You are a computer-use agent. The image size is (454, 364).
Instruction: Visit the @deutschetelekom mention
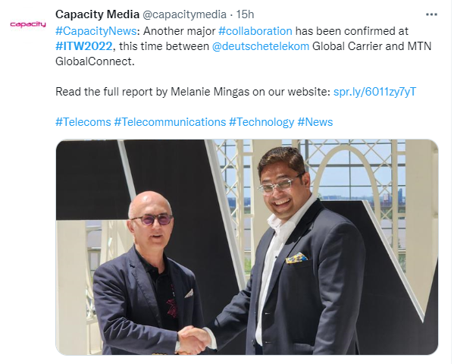(261, 46)
